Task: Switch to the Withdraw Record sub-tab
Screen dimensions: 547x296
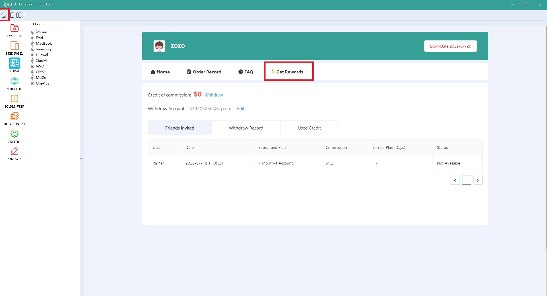Action: pos(246,128)
